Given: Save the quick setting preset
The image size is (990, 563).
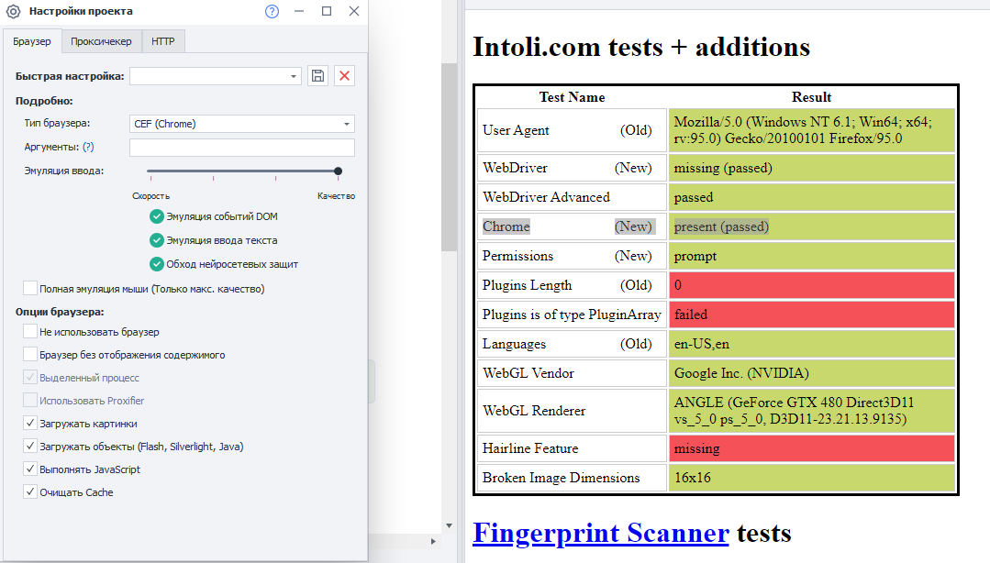Looking at the screenshot, I should coord(317,76).
